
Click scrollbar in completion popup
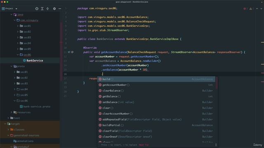point(217,83)
